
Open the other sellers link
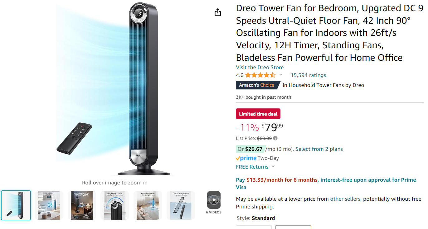(345, 199)
